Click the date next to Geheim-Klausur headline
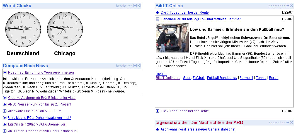 click(x=287, y=19)
